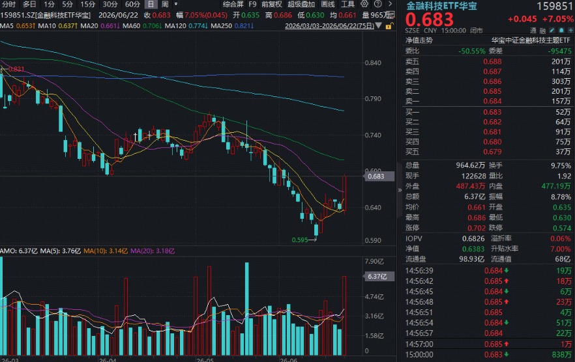Click the 0.831 high price annotation
This screenshot has height=362, width=575.
(x=16, y=69)
